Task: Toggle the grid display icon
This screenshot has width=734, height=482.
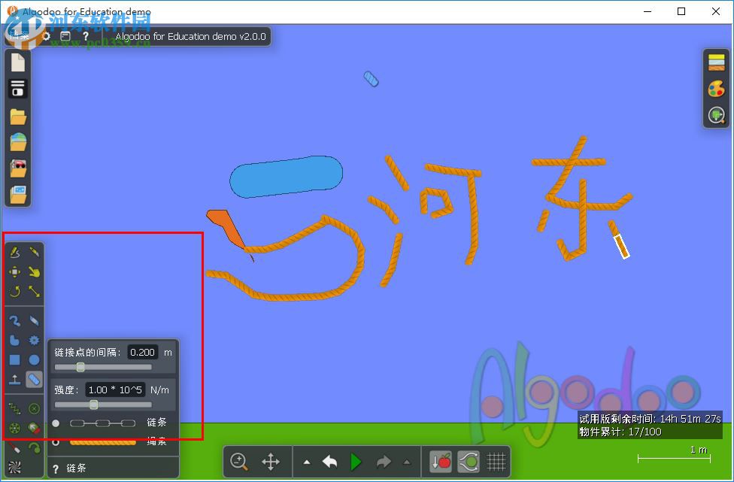Action: tap(496, 461)
